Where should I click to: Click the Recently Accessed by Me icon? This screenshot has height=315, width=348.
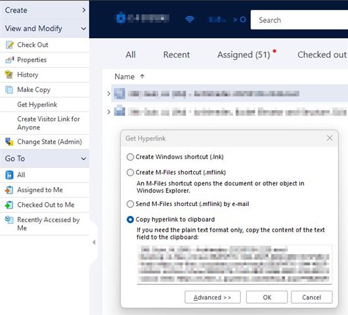[9, 220]
